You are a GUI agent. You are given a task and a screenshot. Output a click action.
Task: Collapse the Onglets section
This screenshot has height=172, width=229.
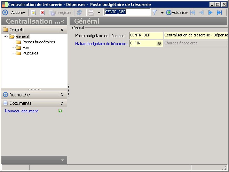[x=62, y=30]
